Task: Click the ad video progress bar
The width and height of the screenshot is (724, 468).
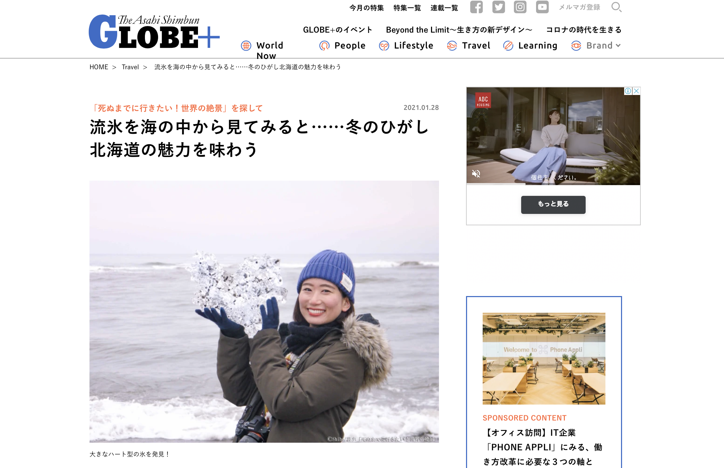Action: click(x=553, y=184)
